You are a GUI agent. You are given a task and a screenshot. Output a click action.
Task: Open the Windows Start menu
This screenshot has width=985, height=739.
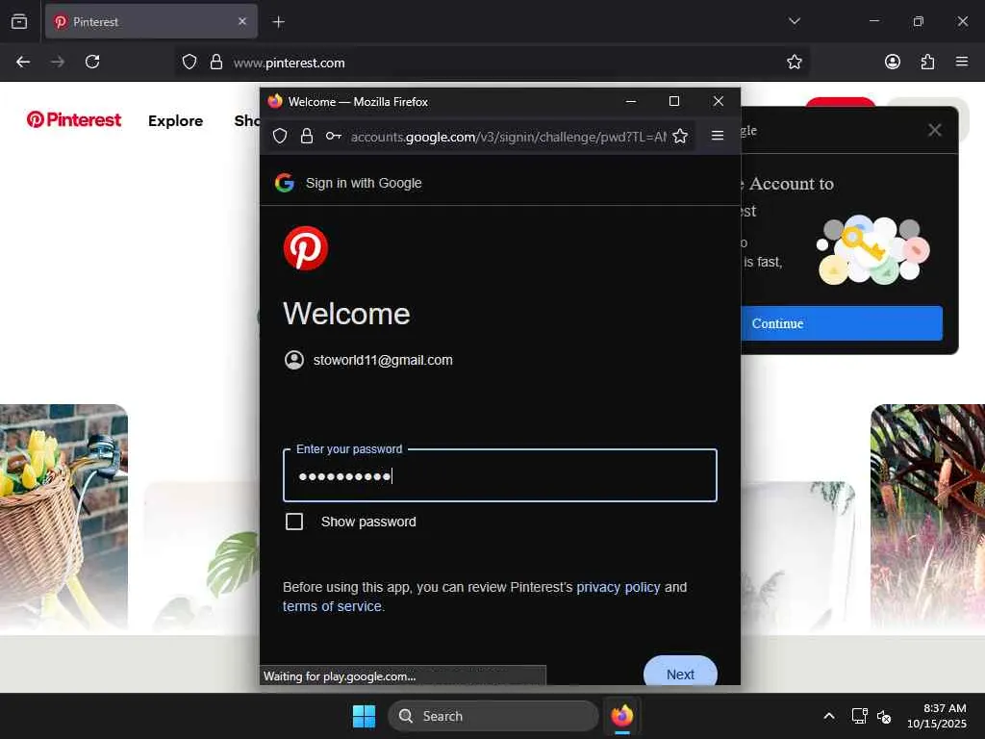point(364,716)
